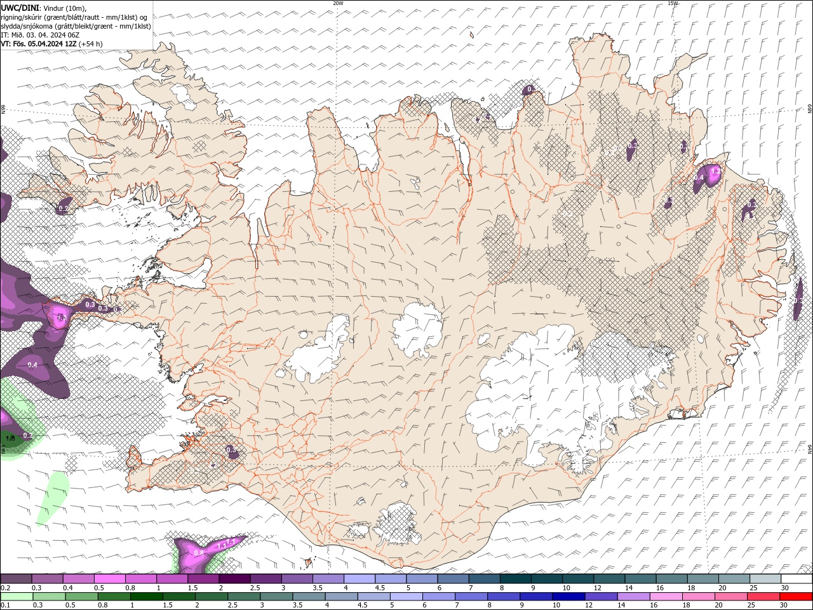
Task: Click the bold 'UWC/DINI' heading
Action: [x=19, y=8]
